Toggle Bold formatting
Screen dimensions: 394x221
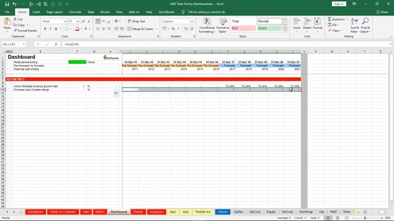pos(45,29)
